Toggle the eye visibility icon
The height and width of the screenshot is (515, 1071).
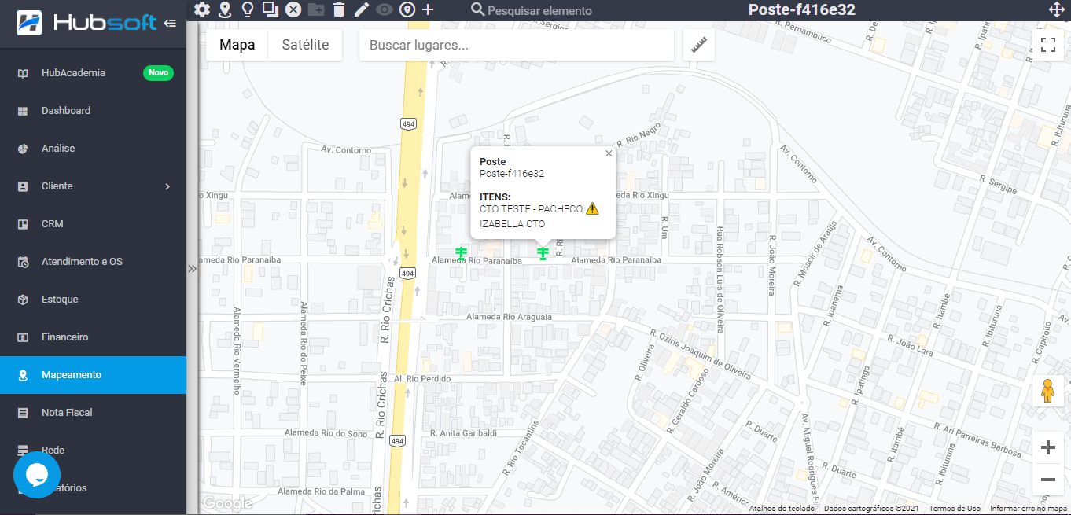(384, 9)
